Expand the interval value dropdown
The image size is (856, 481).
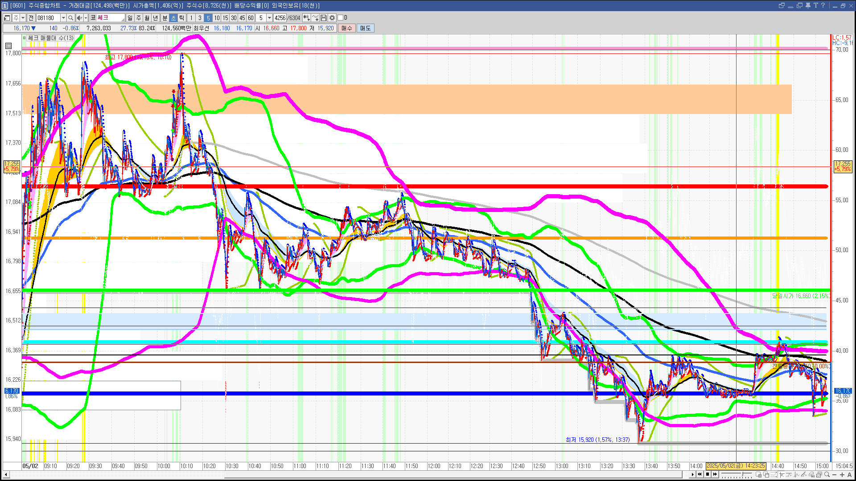[269, 18]
